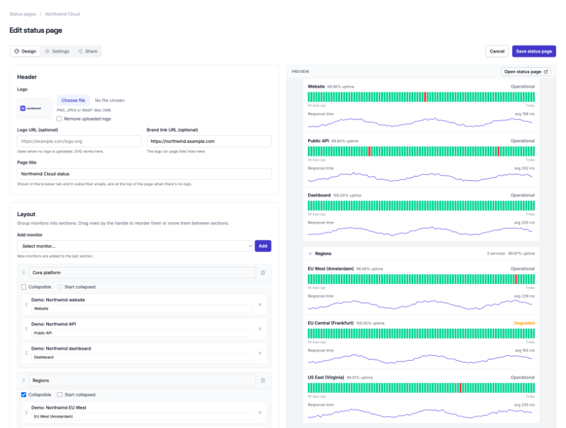The width and height of the screenshot is (566, 428).
Task: Open status page in new window
Action: 526,72
